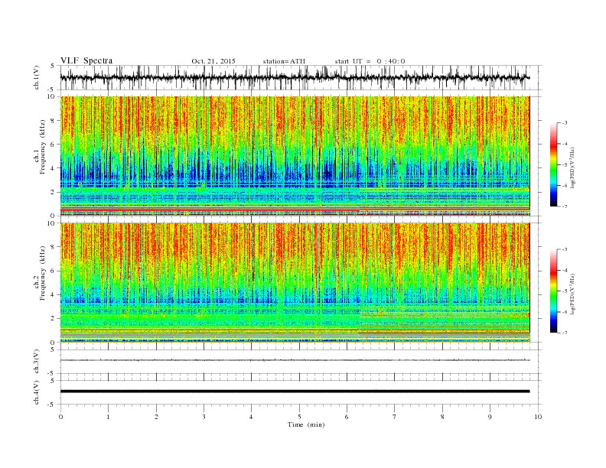Click time axis tick label "2"

156,417
